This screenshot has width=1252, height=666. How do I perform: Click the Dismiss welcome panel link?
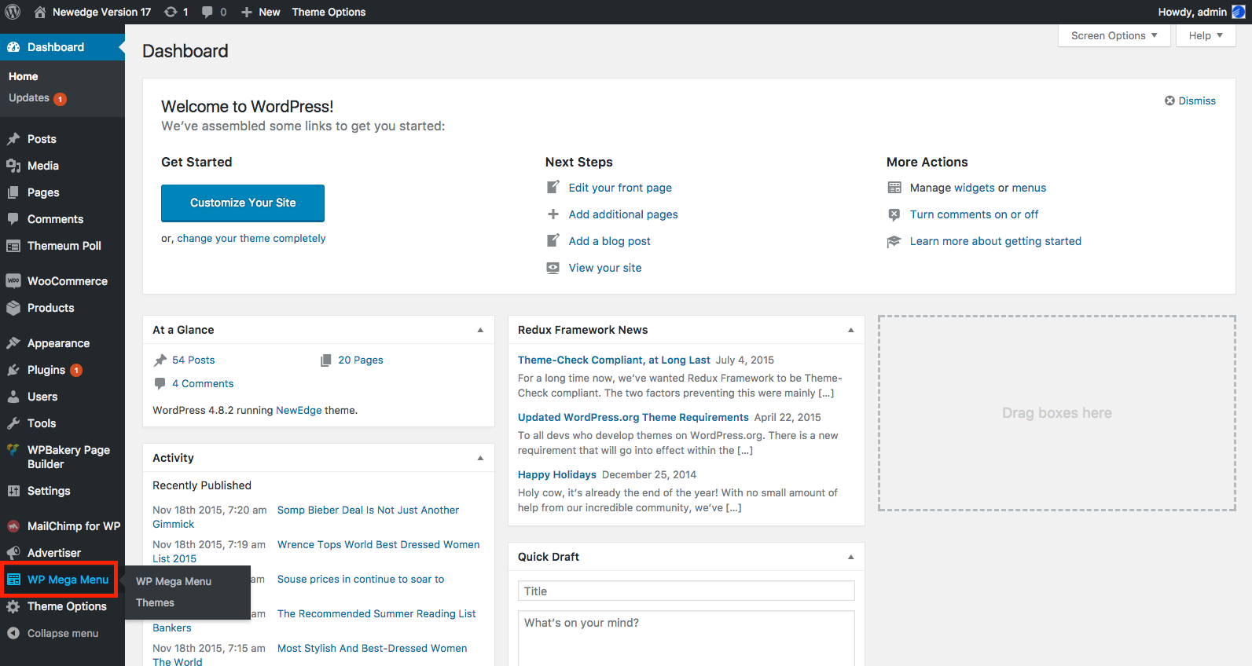1190,101
